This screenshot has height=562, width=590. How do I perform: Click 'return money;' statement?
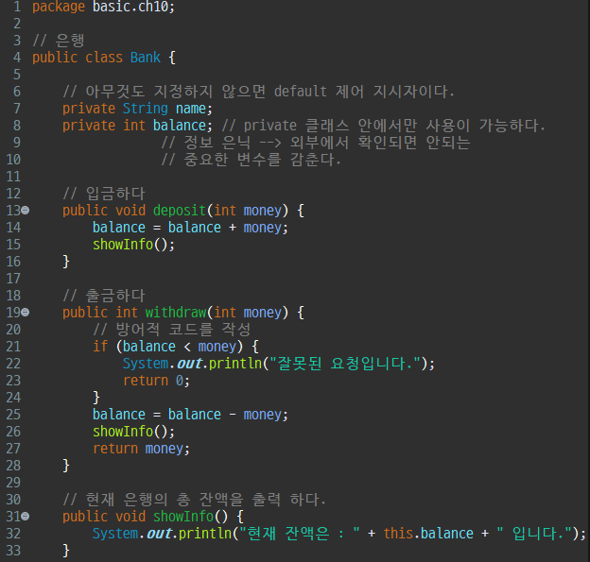pyautogui.click(x=141, y=449)
